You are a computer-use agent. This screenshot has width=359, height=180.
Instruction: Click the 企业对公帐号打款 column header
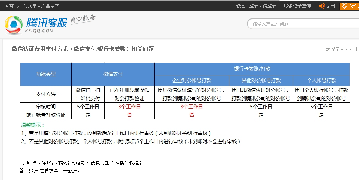(x=192, y=80)
